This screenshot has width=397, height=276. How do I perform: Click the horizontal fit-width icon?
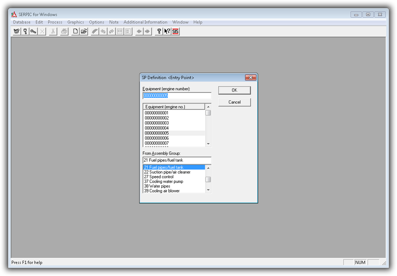pyautogui.click(x=120, y=32)
